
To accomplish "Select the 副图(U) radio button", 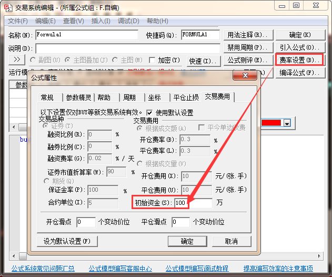I will 33,60.
